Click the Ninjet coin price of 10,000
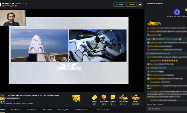 [x=135, y=104]
